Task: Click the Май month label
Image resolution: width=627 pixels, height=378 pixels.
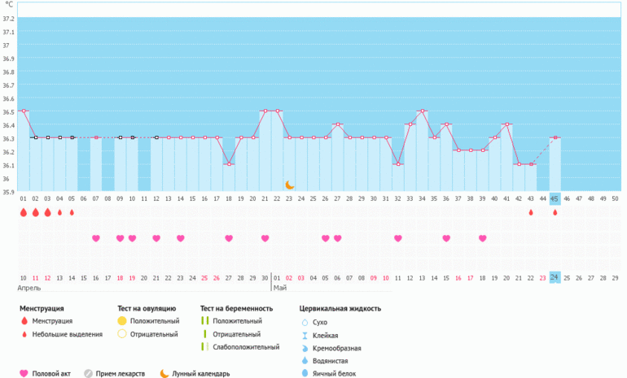Action: (280, 288)
